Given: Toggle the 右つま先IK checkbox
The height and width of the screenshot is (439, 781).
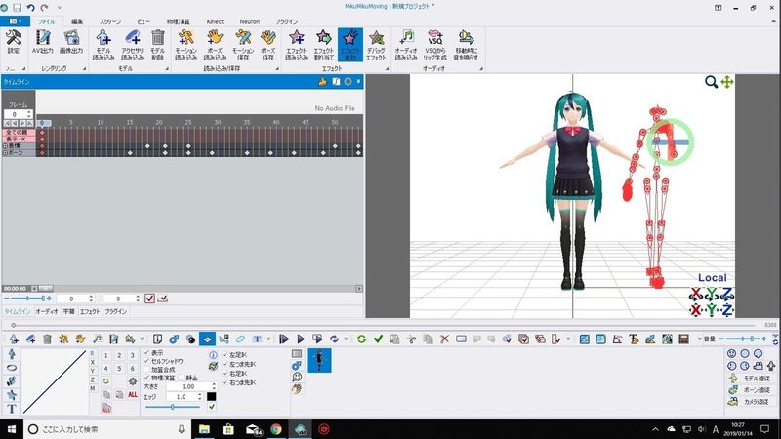Looking at the screenshot, I should 225,382.
